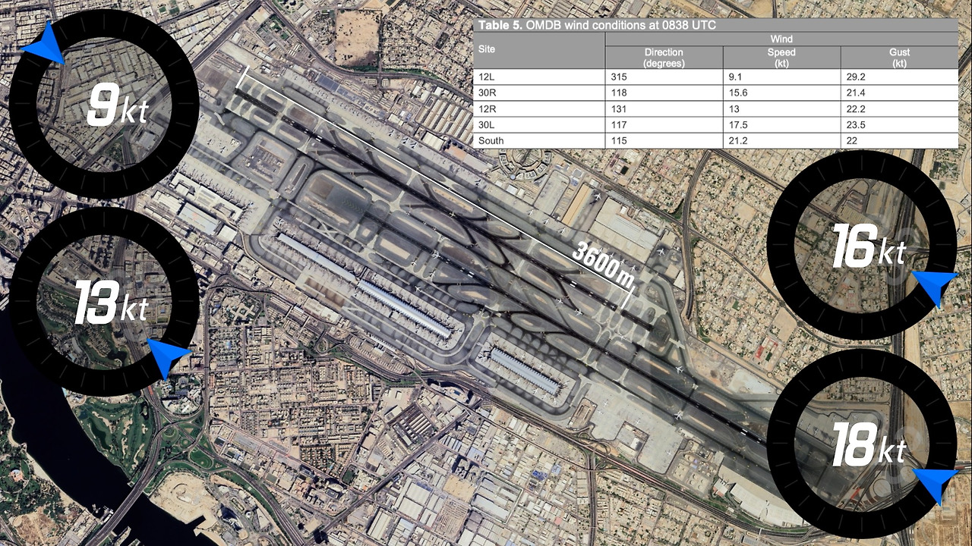Click the "Speed (kt)" column header
Screen dimensions: 972x546
point(781,58)
